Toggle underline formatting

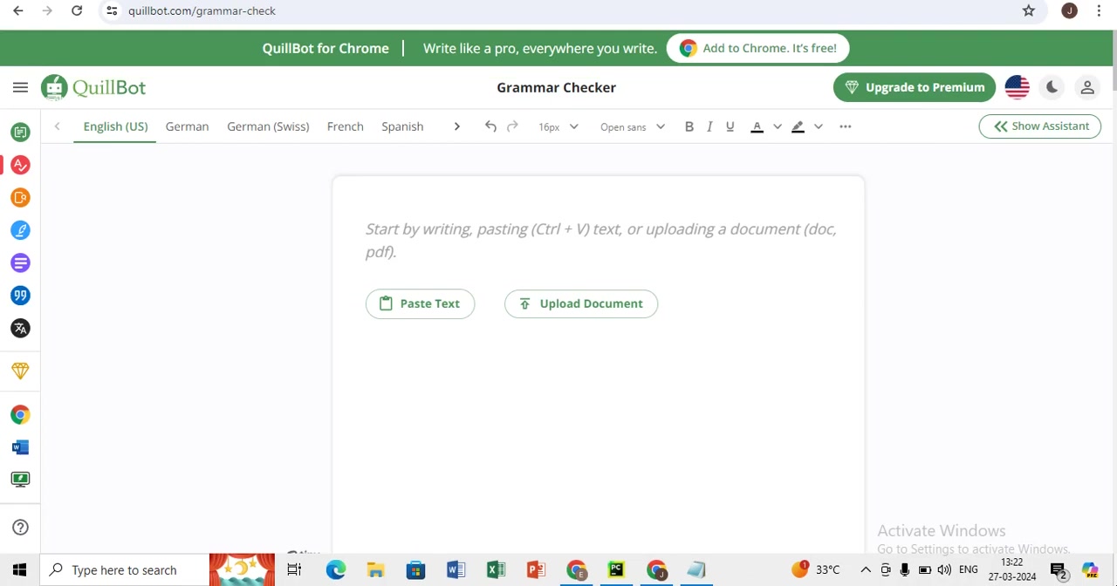[x=730, y=126]
